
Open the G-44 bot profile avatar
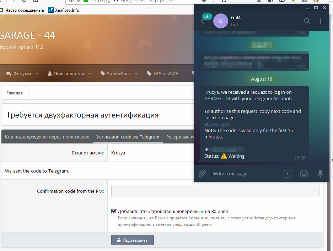tap(221, 21)
